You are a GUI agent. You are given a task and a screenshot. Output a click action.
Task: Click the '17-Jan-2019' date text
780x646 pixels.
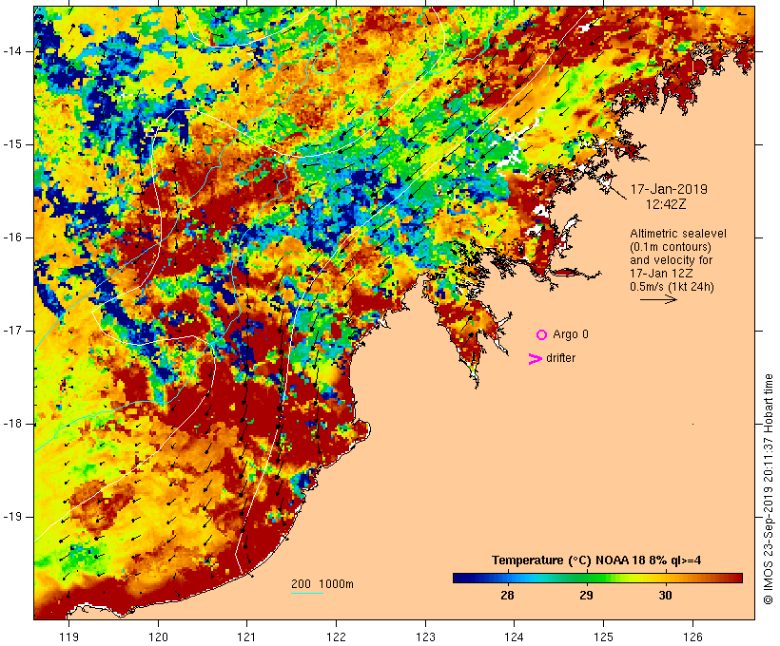(669, 189)
